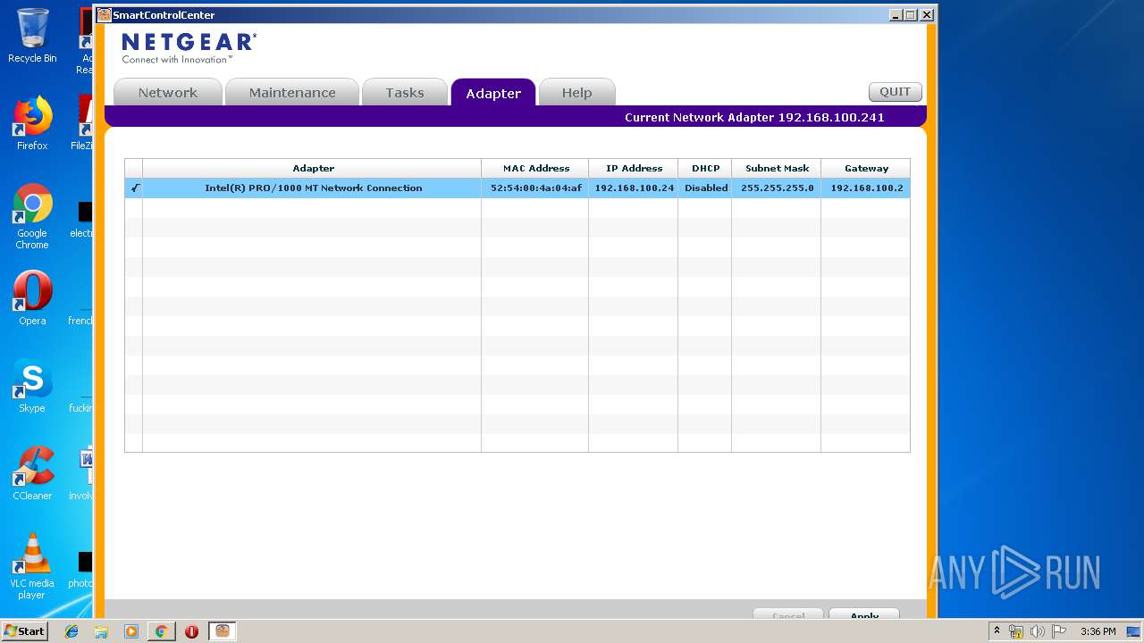
Task: Open Chrome from the taskbar
Action: click(x=161, y=631)
